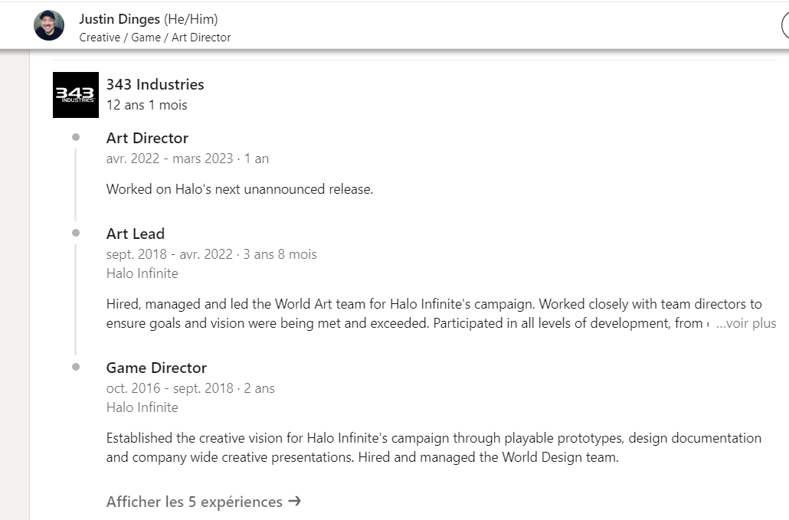Click the "avr. 2022 - mars 2023" date range

pyautogui.click(x=169, y=159)
